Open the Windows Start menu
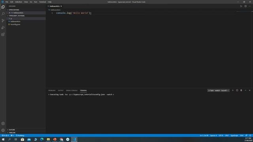The image size is (253, 142). coord(3,139)
